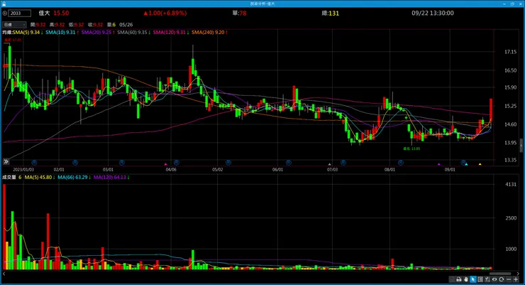Click the plus circle beside stock code field
Image resolution: width=525 pixels, height=285 pixels.
[x=5, y=14]
